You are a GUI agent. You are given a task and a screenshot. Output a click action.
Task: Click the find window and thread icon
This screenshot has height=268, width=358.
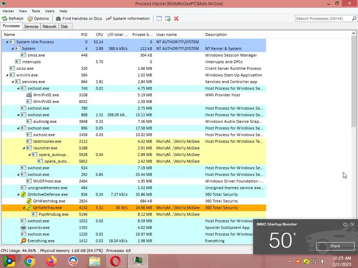[x=168, y=18]
